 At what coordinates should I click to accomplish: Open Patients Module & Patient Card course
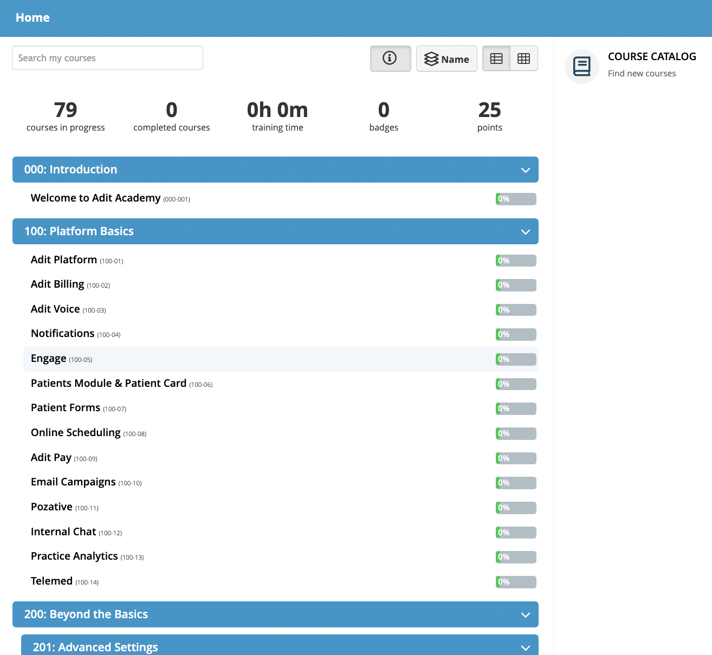[x=109, y=384]
